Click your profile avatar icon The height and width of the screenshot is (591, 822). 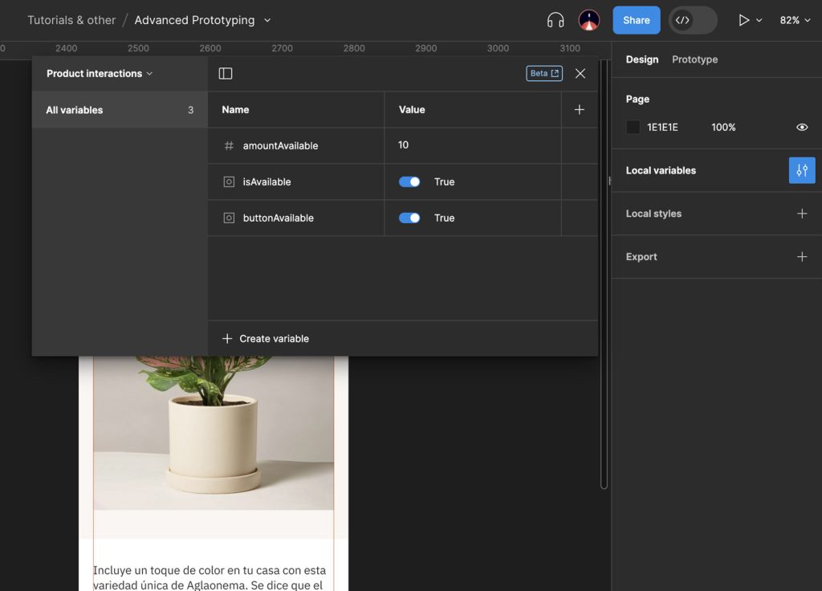(x=588, y=20)
